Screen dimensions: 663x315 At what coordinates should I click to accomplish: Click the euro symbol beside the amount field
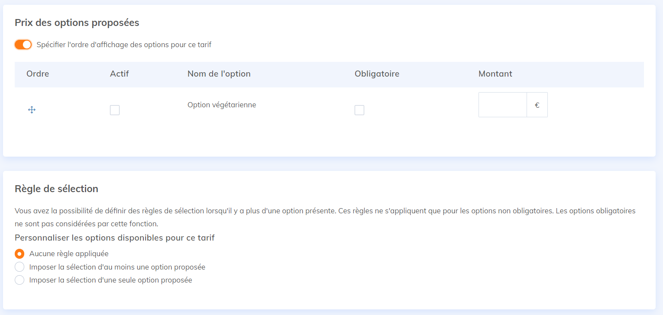pos(537,105)
